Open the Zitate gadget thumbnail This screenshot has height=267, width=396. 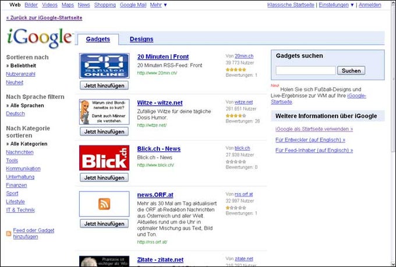click(x=104, y=261)
